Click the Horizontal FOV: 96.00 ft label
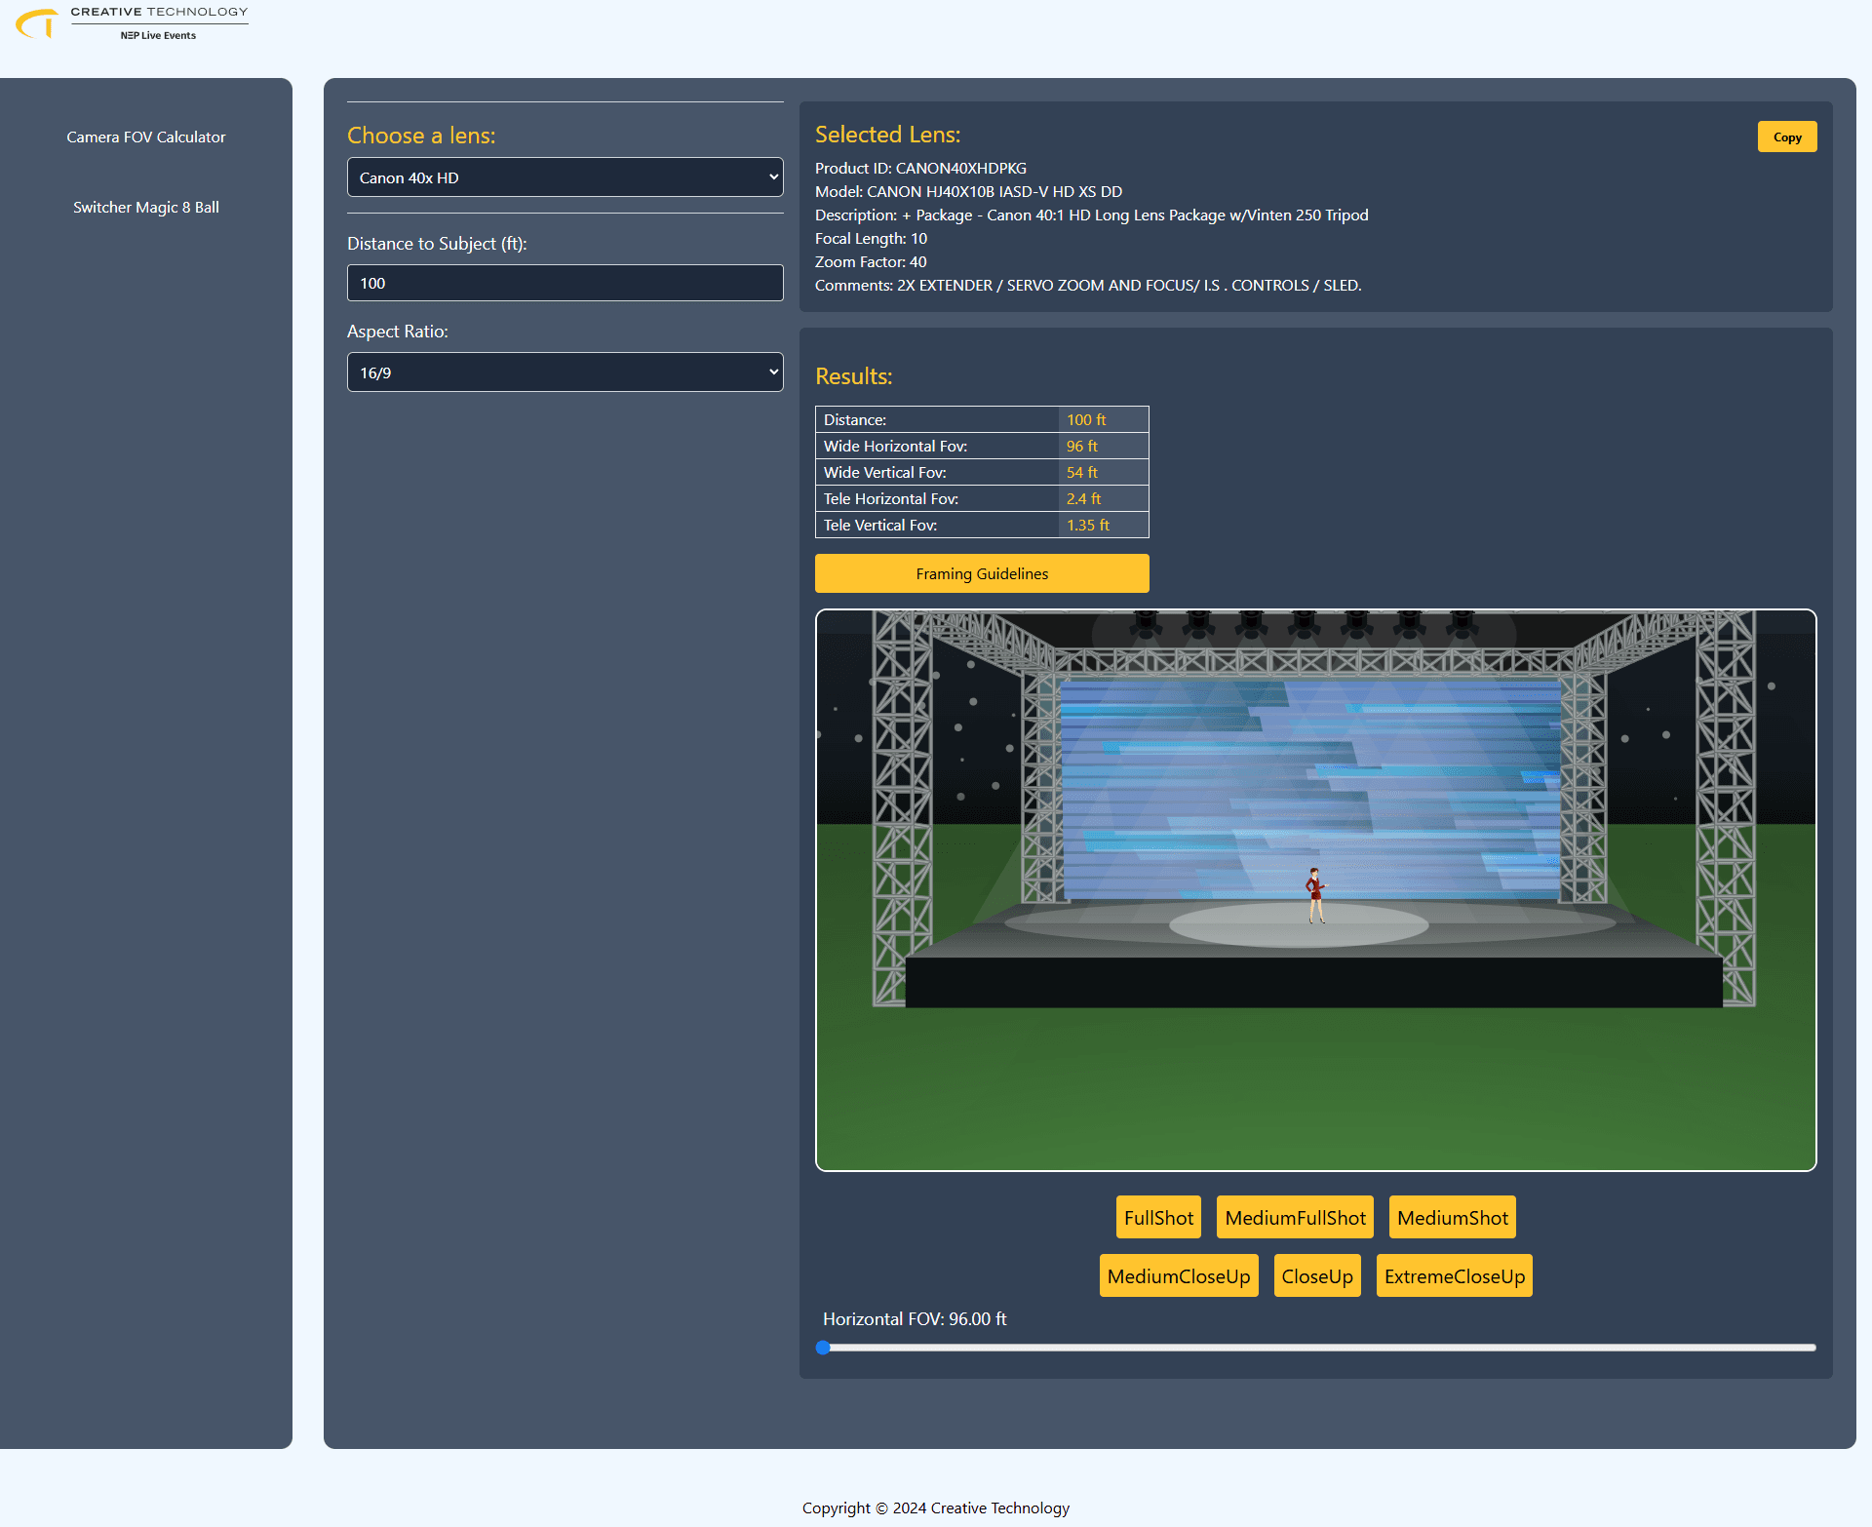The image size is (1872, 1527). (915, 1318)
